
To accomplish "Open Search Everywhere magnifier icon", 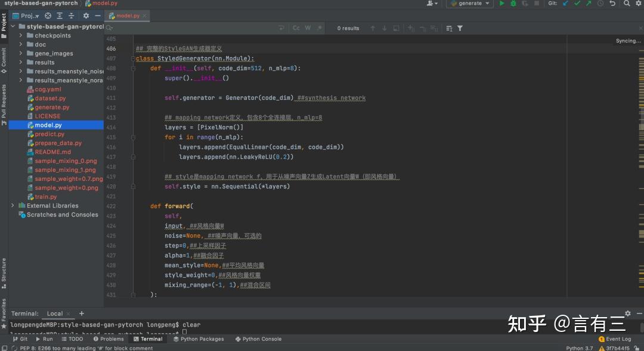I will pyautogui.click(x=627, y=4).
